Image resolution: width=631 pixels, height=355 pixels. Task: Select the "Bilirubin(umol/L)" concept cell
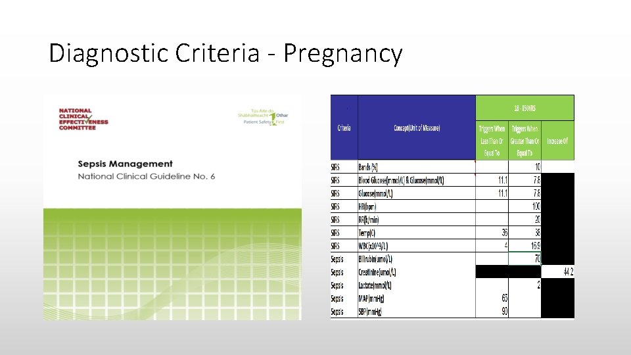tap(417, 259)
